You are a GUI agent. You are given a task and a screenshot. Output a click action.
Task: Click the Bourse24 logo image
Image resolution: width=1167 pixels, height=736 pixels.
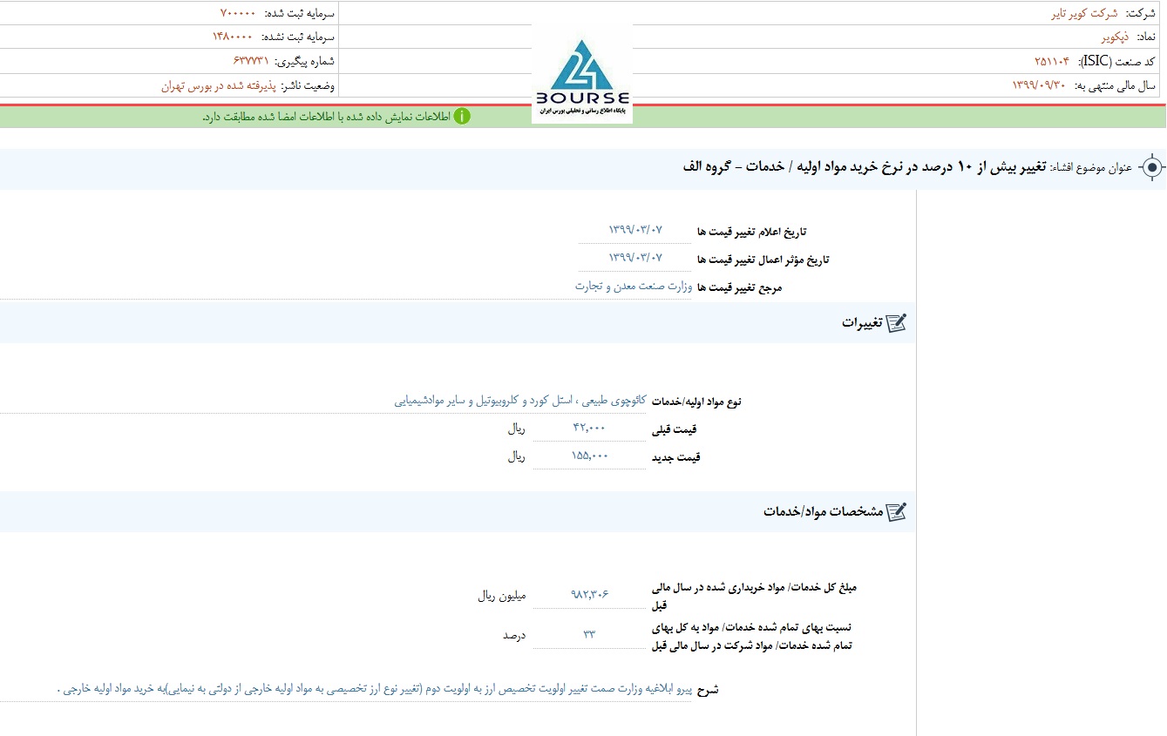[582, 75]
